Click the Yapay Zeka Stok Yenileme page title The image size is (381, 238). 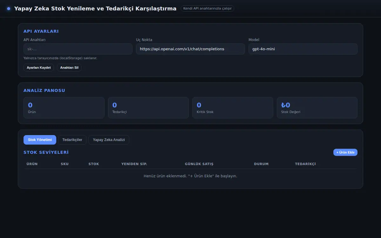(95, 9)
